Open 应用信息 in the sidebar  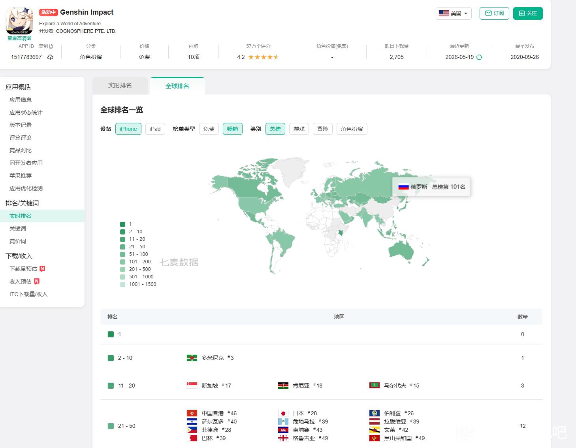pos(21,100)
